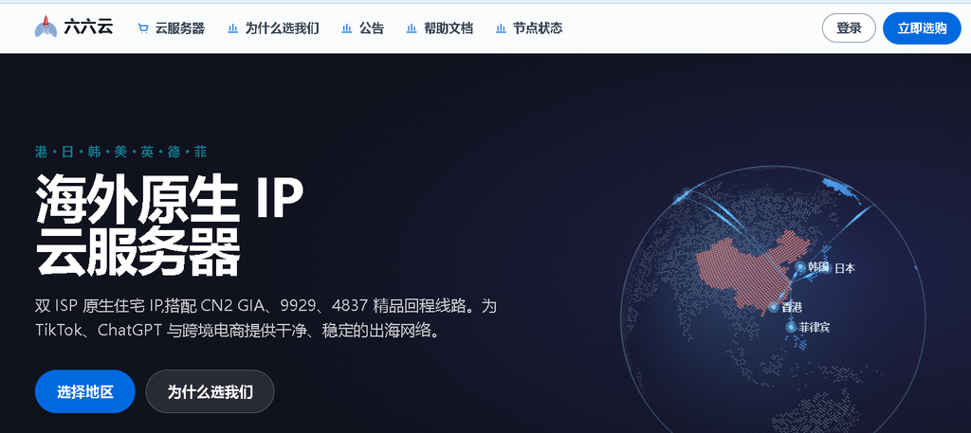971x433 pixels.
Task: Click the bar chart icon beside 节点状态
Action: point(501,28)
